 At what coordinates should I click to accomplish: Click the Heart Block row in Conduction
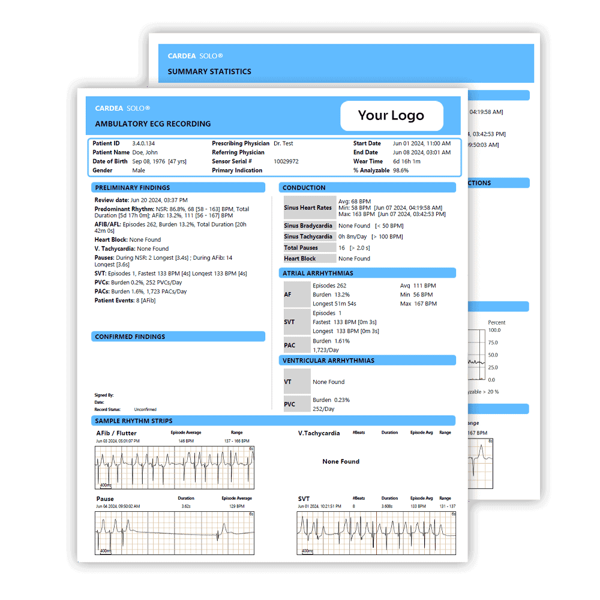(327, 259)
